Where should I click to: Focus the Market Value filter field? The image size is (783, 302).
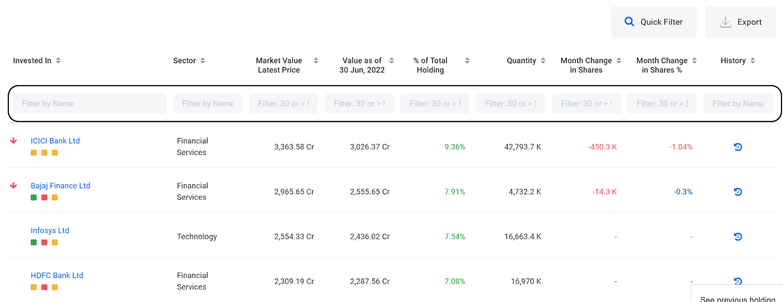click(x=283, y=104)
